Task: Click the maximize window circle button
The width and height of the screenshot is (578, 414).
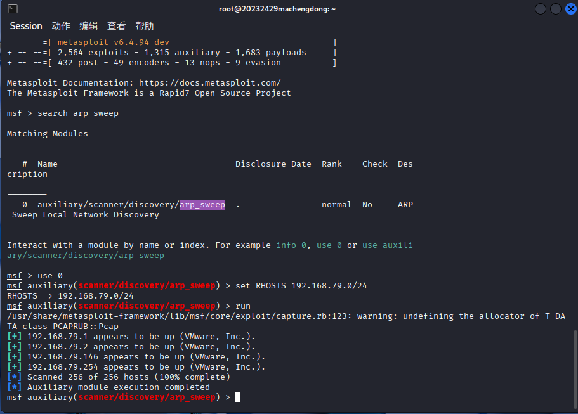Action: (556, 9)
